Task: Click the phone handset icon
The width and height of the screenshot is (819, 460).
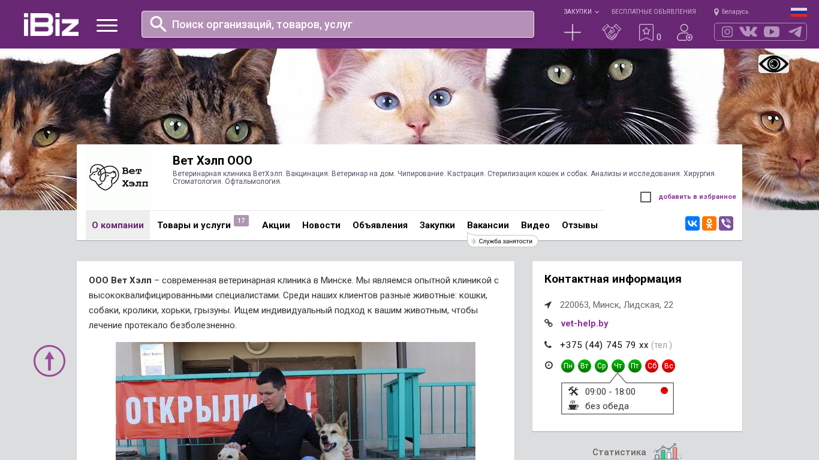Action: [x=548, y=344]
